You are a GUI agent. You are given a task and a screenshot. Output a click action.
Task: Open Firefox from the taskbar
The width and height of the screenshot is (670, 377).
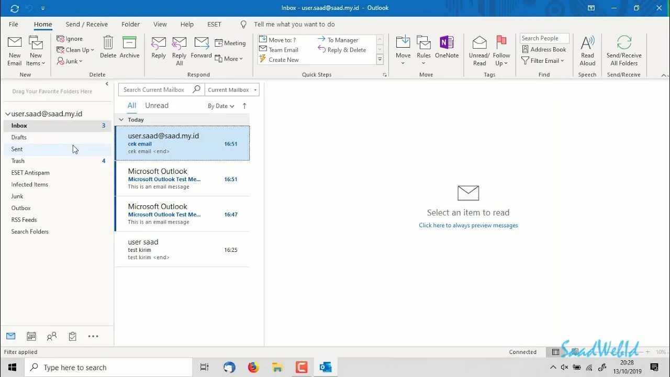pos(253,367)
